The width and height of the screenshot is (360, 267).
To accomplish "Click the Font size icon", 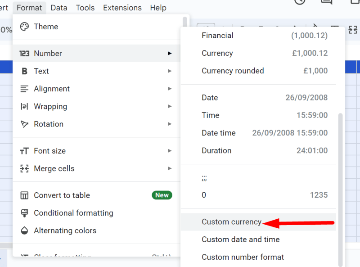I will (25, 151).
